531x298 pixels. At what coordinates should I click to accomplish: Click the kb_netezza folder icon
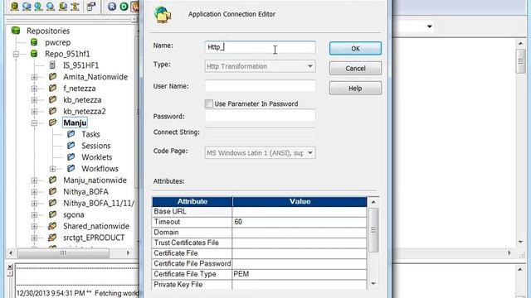click(x=52, y=99)
